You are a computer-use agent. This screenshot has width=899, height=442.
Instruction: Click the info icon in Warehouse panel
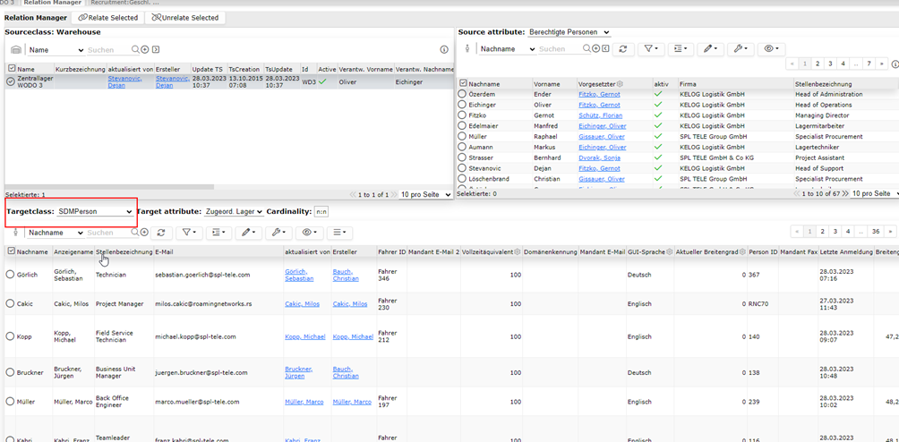point(444,50)
